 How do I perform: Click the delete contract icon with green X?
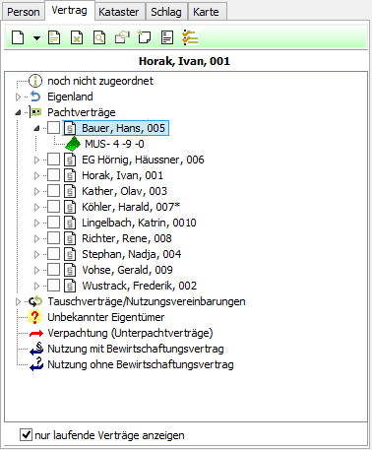point(77,37)
